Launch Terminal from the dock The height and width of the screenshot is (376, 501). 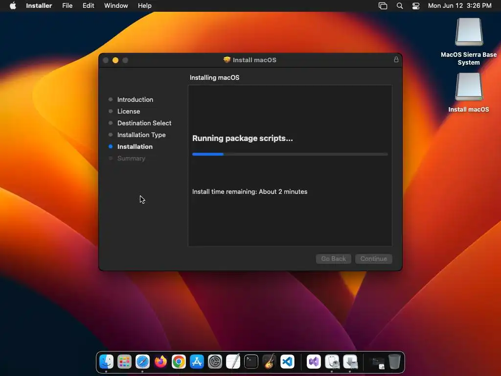[x=251, y=362]
